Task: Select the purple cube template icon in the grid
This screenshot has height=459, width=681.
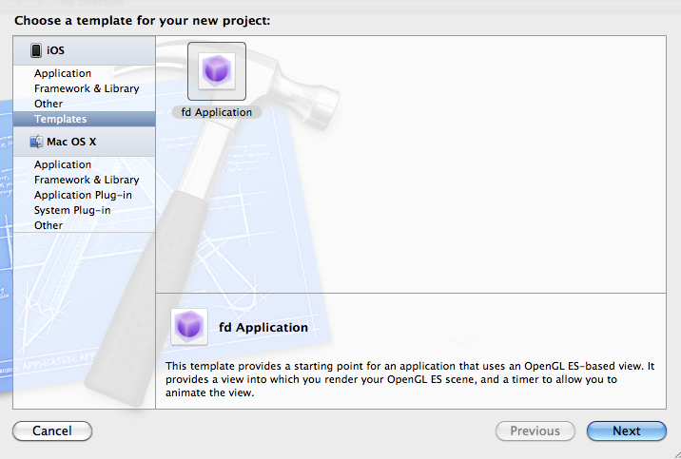Action: pos(217,71)
